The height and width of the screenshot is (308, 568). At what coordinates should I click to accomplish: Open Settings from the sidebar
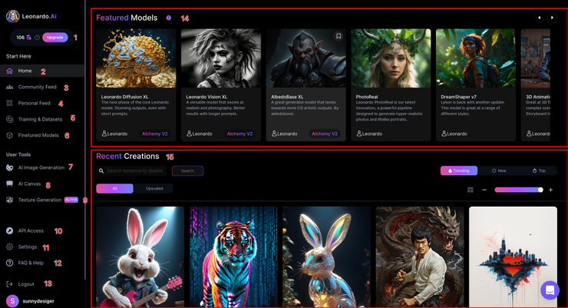click(x=28, y=247)
